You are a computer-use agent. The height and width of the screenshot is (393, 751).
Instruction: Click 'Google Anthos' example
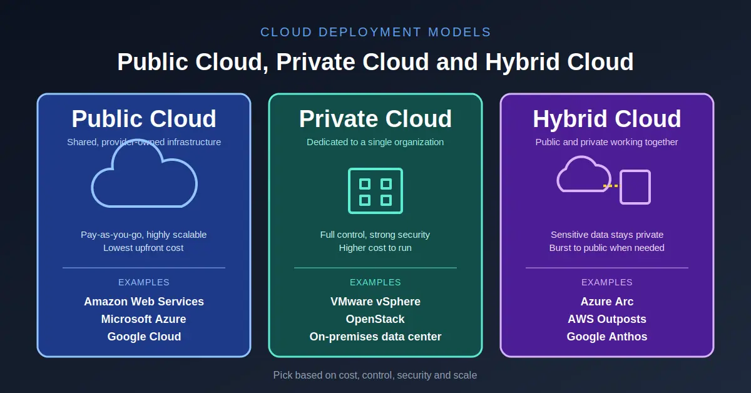pyautogui.click(x=607, y=337)
